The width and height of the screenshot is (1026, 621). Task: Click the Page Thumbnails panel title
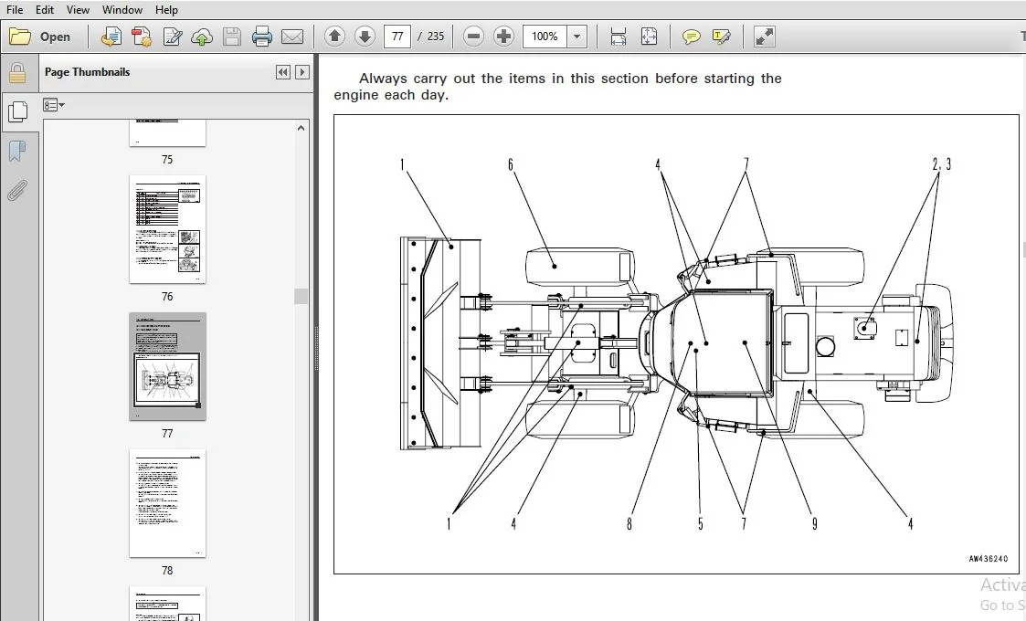(87, 72)
